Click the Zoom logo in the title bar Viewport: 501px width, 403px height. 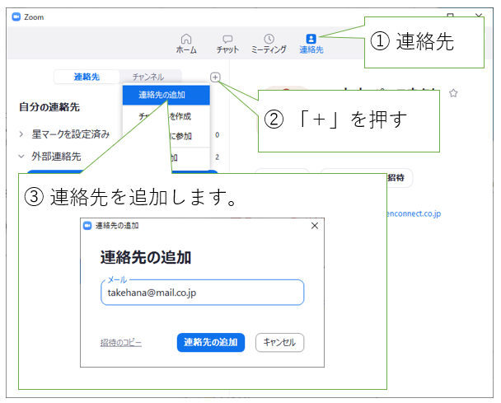[16, 16]
